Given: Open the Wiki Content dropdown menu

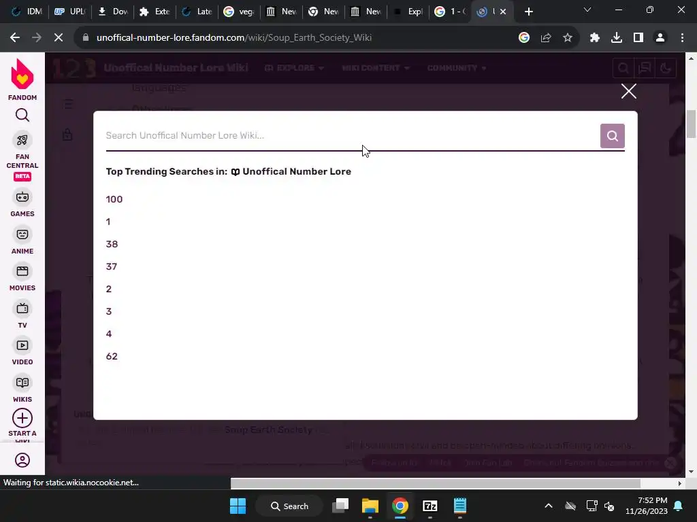Looking at the screenshot, I should click(376, 68).
